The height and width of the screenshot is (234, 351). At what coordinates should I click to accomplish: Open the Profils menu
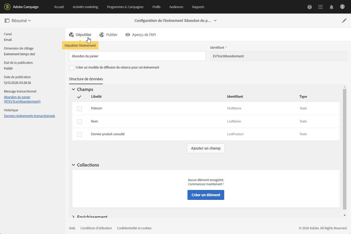coord(156,7)
